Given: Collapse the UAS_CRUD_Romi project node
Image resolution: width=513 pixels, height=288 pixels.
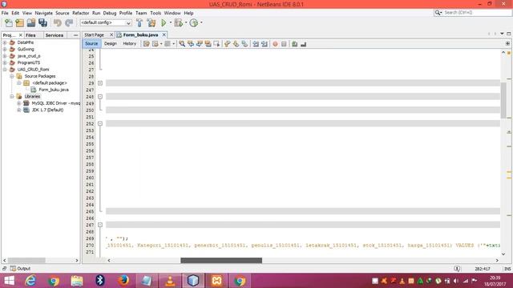Looking at the screenshot, I should [x=5, y=70].
